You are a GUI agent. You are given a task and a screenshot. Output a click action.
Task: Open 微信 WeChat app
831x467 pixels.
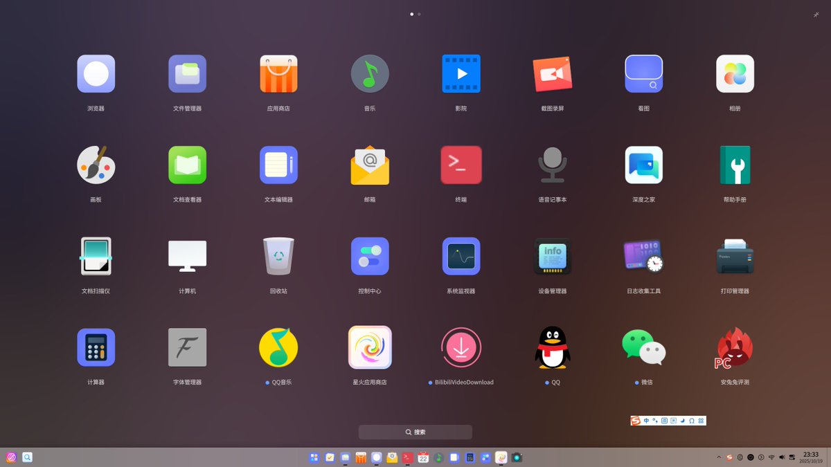point(644,347)
